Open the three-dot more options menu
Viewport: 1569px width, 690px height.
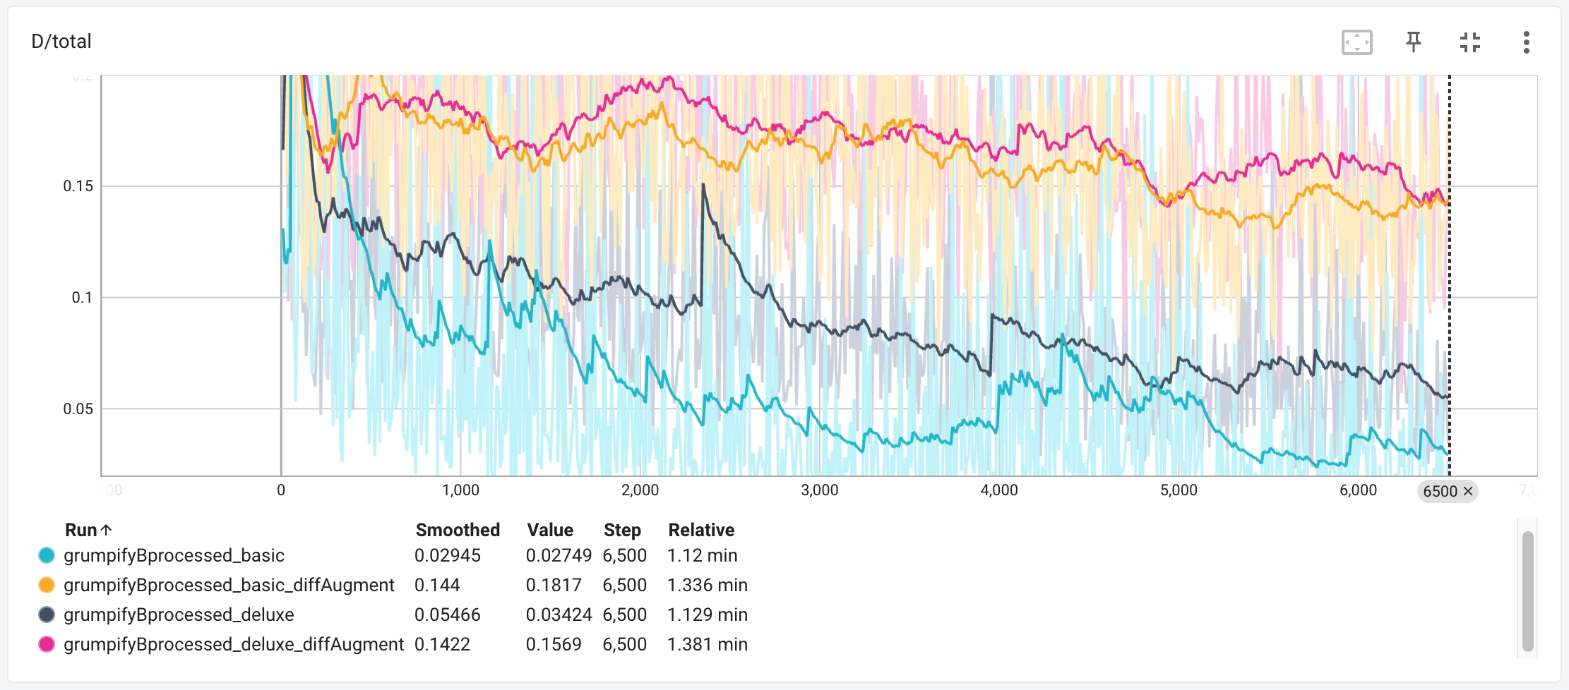pyautogui.click(x=1526, y=42)
